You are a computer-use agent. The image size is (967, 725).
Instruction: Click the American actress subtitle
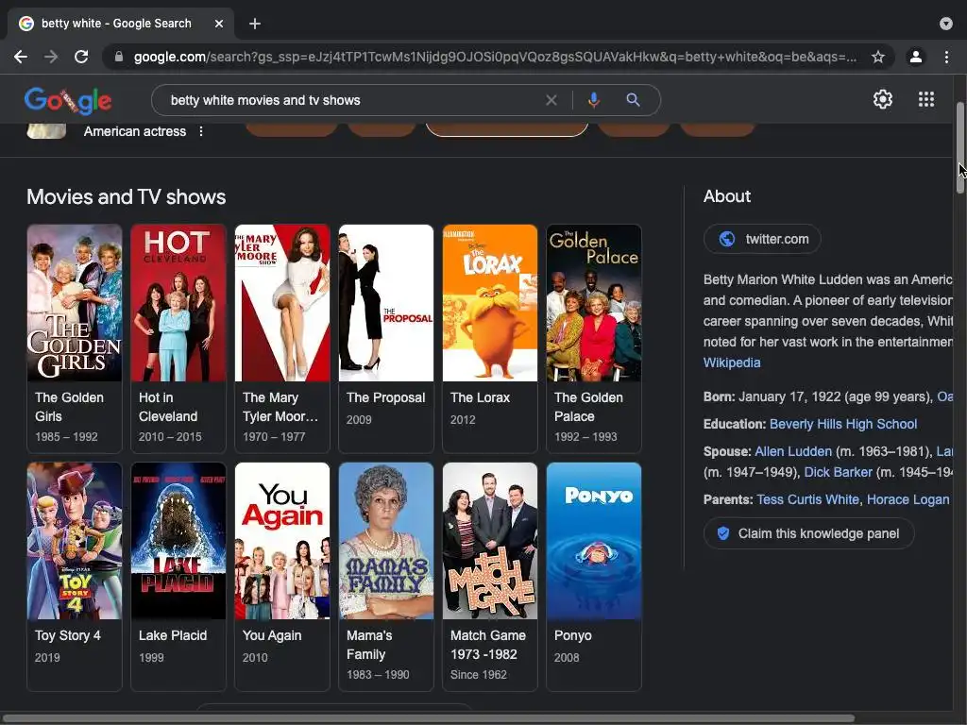click(x=135, y=131)
